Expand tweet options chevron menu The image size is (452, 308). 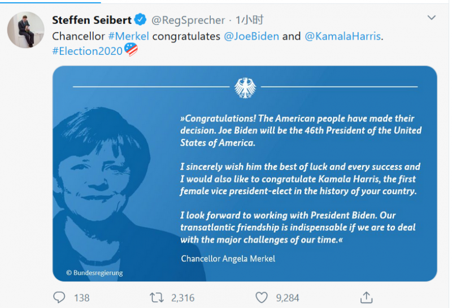pyautogui.click(x=431, y=18)
